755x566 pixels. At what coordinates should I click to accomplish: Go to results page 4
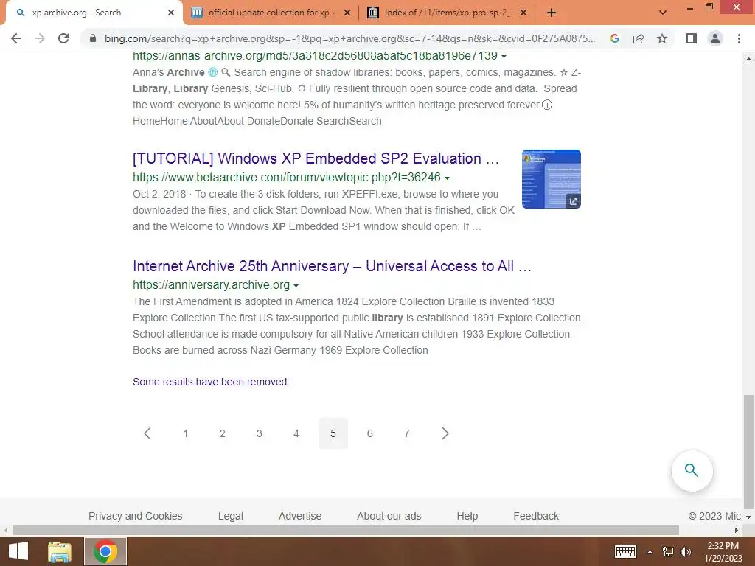[296, 433]
